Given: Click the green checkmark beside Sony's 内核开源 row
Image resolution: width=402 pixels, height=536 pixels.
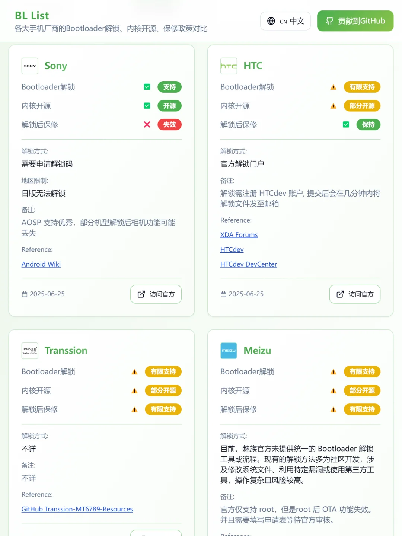Looking at the screenshot, I should click(x=147, y=106).
